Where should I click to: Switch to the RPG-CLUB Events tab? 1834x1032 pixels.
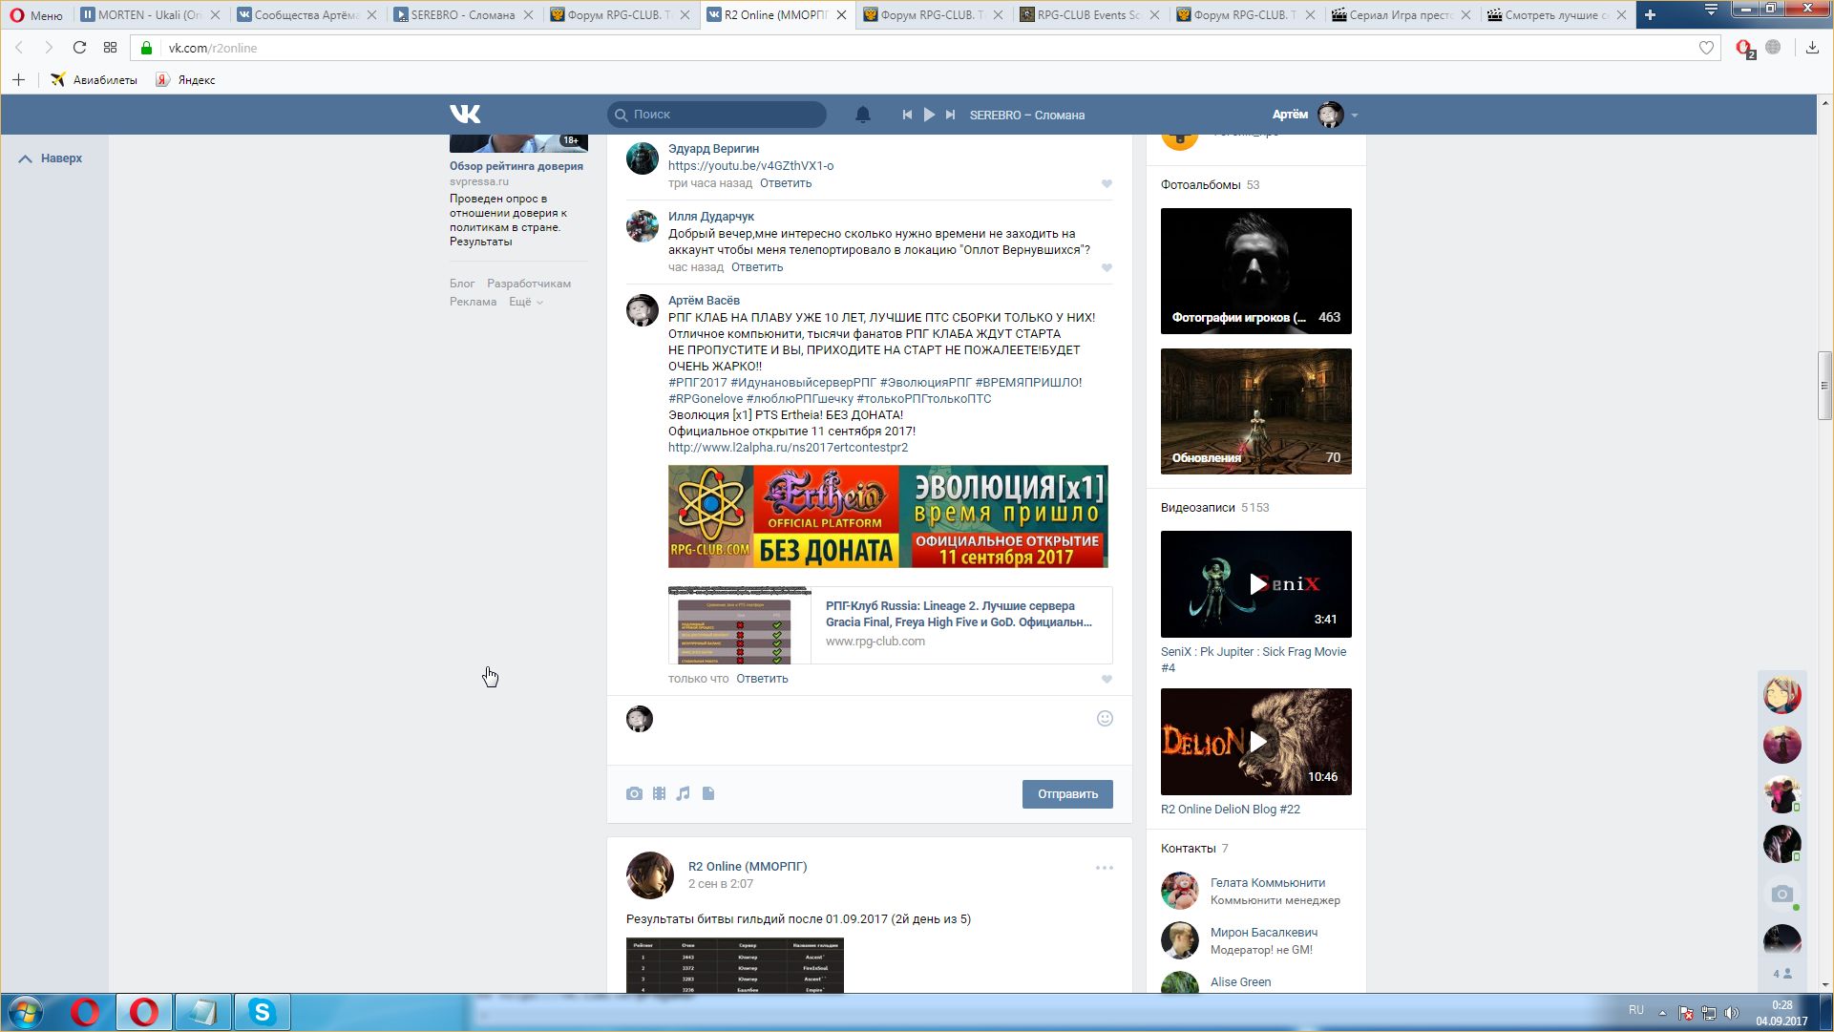pyautogui.click(x=1089, y=14)
